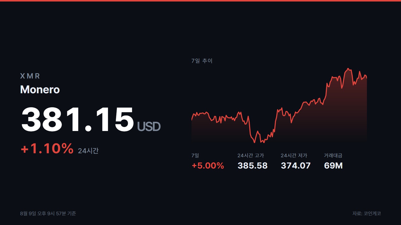Click the 자료: 코인게코 source credit
The image size is (401, 225).
click(x=367, y=213)
